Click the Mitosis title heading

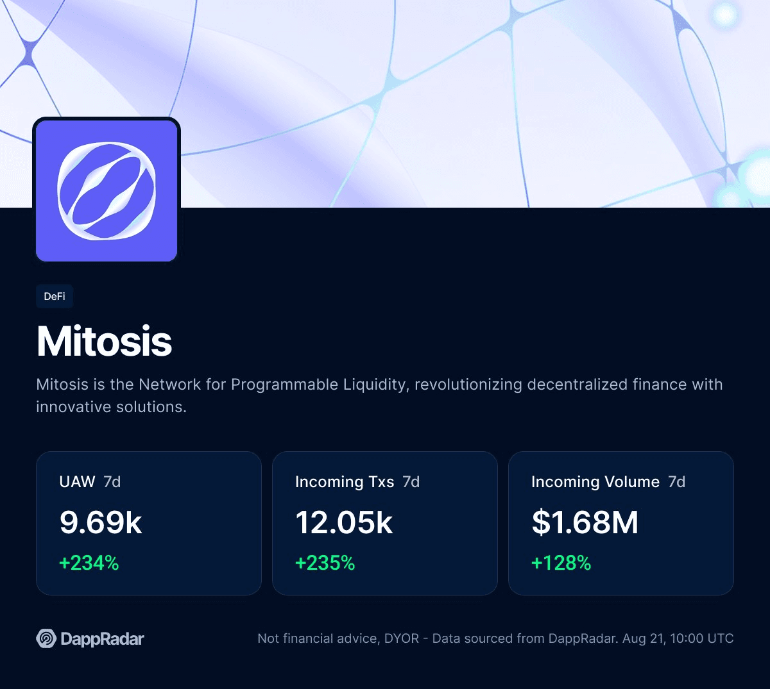(x=105, y=341)
